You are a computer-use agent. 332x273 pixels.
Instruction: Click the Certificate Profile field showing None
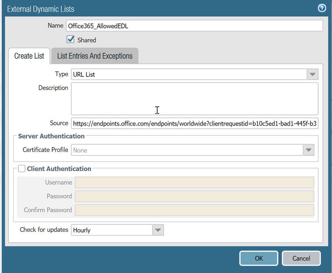pyautogui.click(x=187, y=150)
